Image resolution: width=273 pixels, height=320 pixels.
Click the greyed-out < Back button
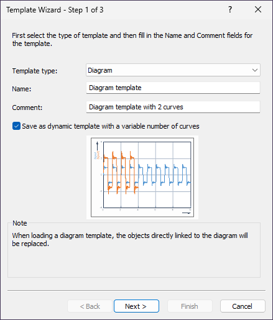(x=90, y=306)
